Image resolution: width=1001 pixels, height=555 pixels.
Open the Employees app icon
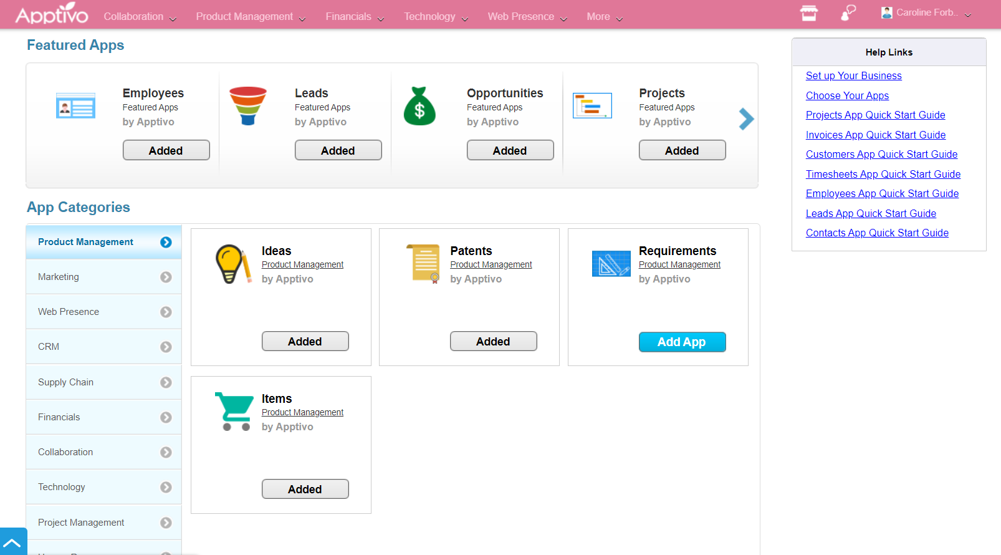75,105
